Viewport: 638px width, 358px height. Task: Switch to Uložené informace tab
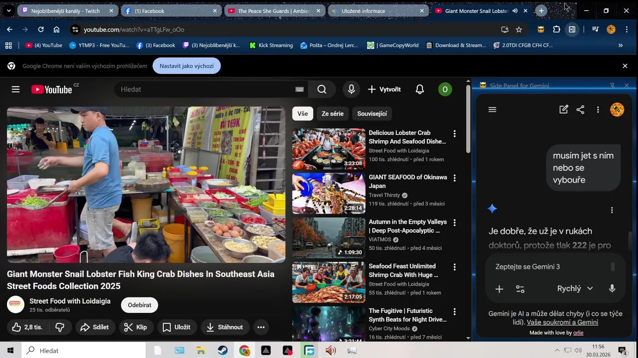[378, 10]
